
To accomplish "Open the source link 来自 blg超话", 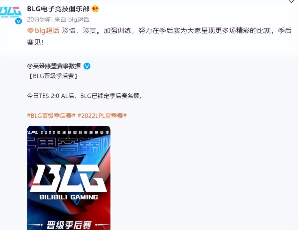I will click(72, 20).
